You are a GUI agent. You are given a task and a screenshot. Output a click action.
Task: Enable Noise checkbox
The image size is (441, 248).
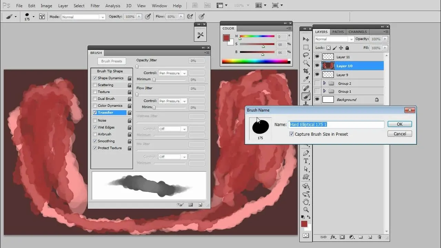pyautogui.click(x=95, y=121)
